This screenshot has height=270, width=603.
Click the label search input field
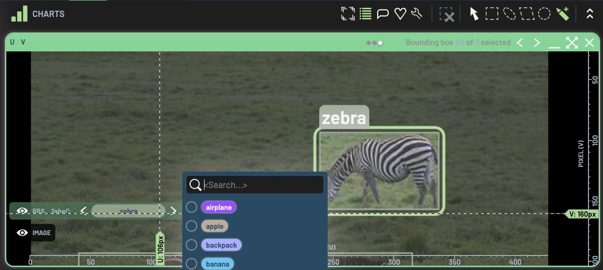(262, 185)
